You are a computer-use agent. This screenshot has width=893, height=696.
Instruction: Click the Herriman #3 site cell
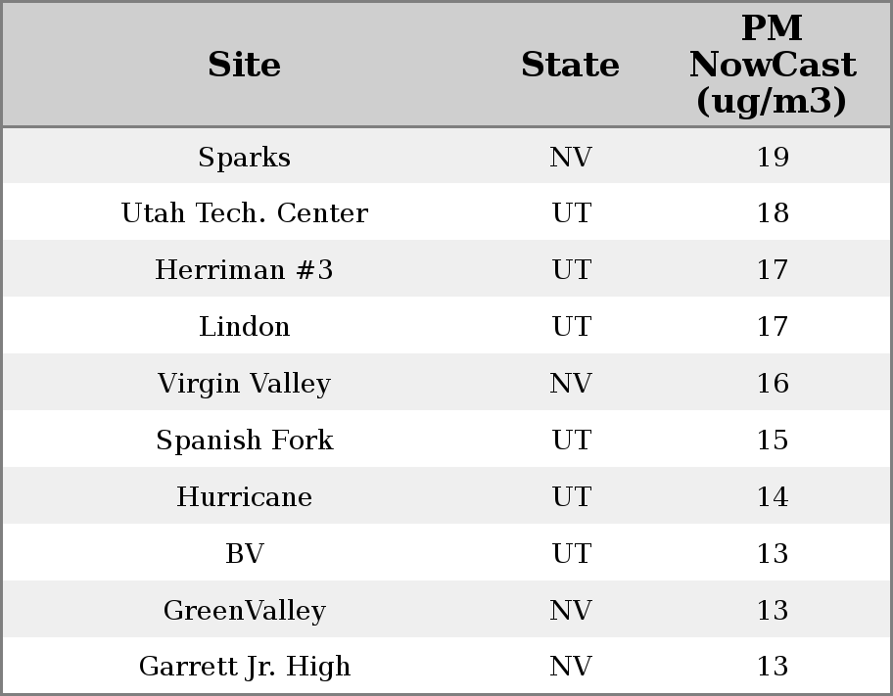(x=244, y=270)
